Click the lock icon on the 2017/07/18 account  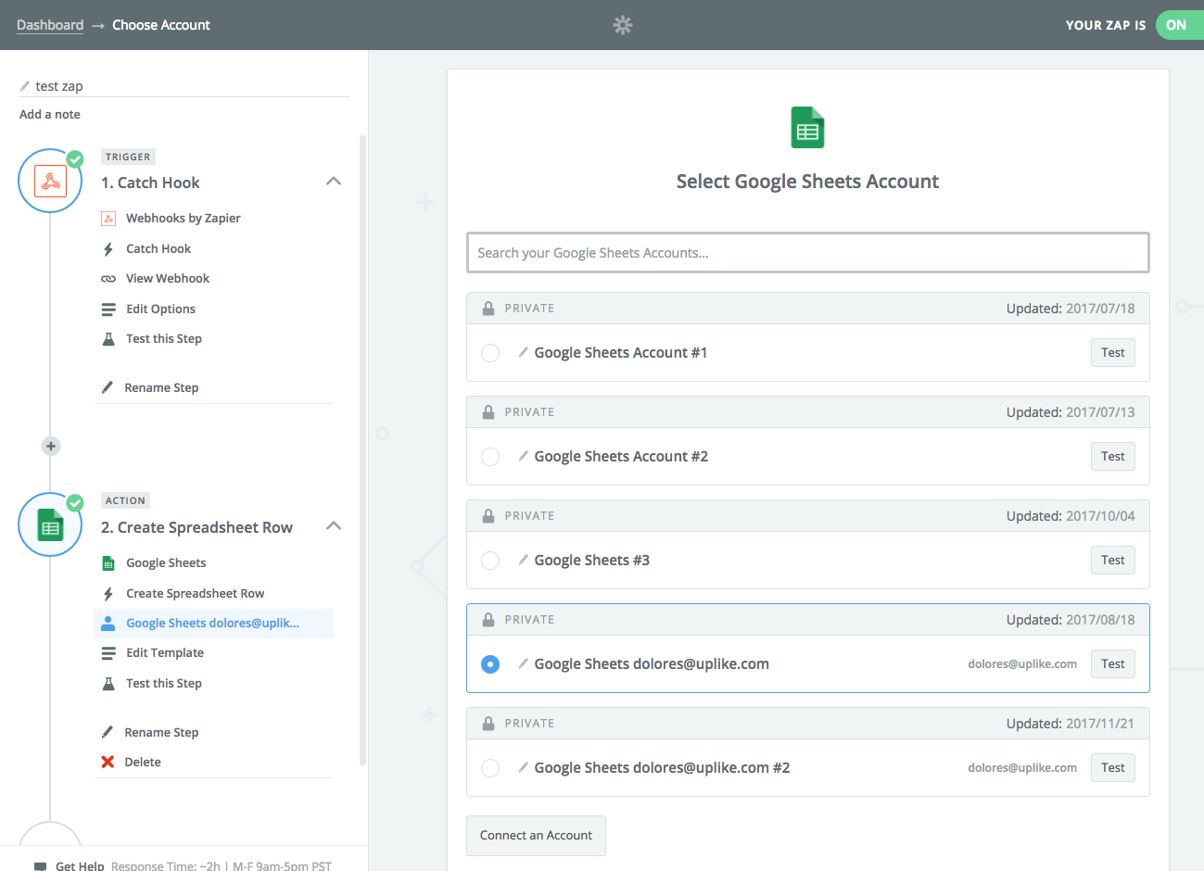pyautogui.click(x=488, y=309)
